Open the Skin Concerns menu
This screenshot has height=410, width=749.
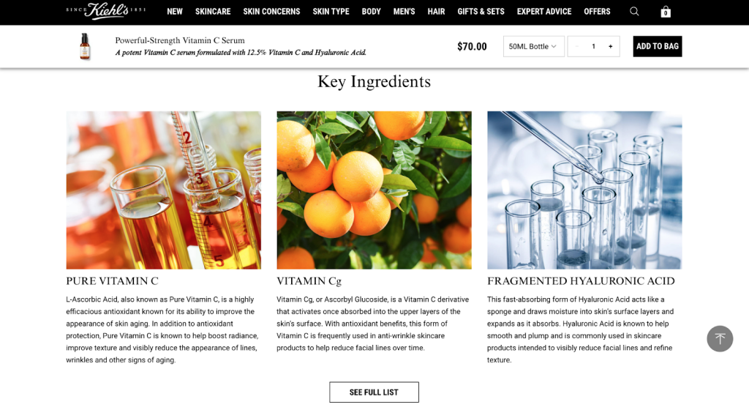(271, 12)
